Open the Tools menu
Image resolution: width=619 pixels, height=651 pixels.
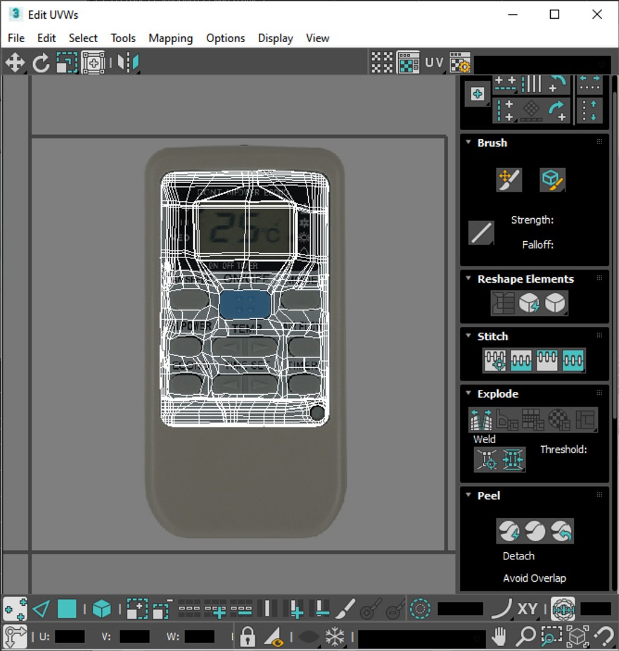[123, 38]
